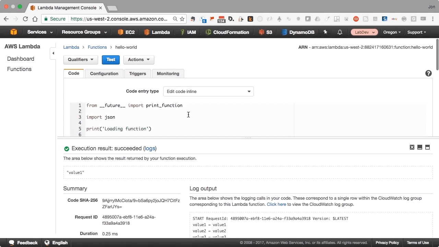Click the Functions breadcrumb link

click(97, 47)
